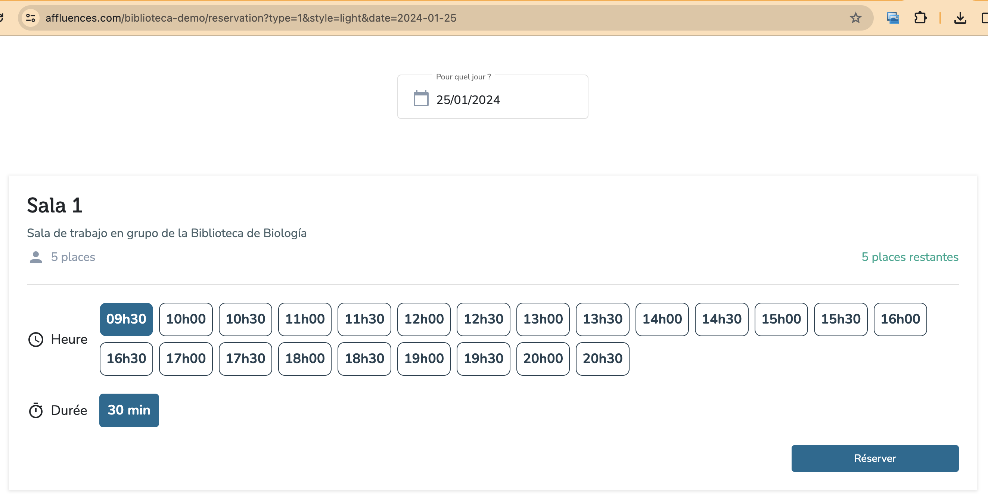Click the 'Sala de trabajo en grupo' description
Screen dimensions: 988x501
click(x=167, y=233)
